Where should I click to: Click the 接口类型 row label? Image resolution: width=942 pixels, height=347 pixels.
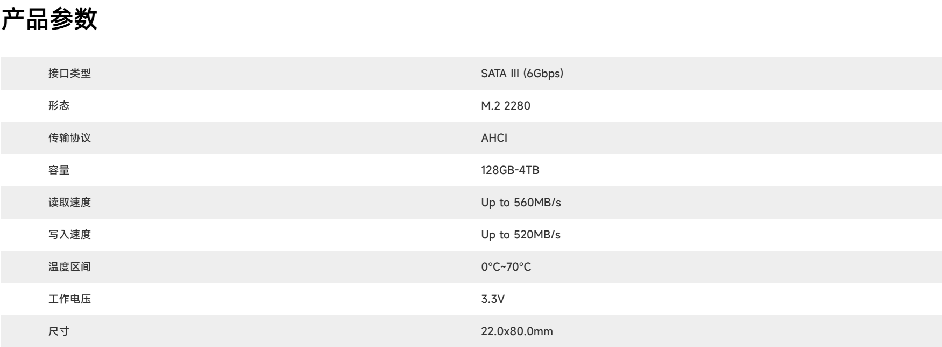pyautogui.click(x=69, y=74)
